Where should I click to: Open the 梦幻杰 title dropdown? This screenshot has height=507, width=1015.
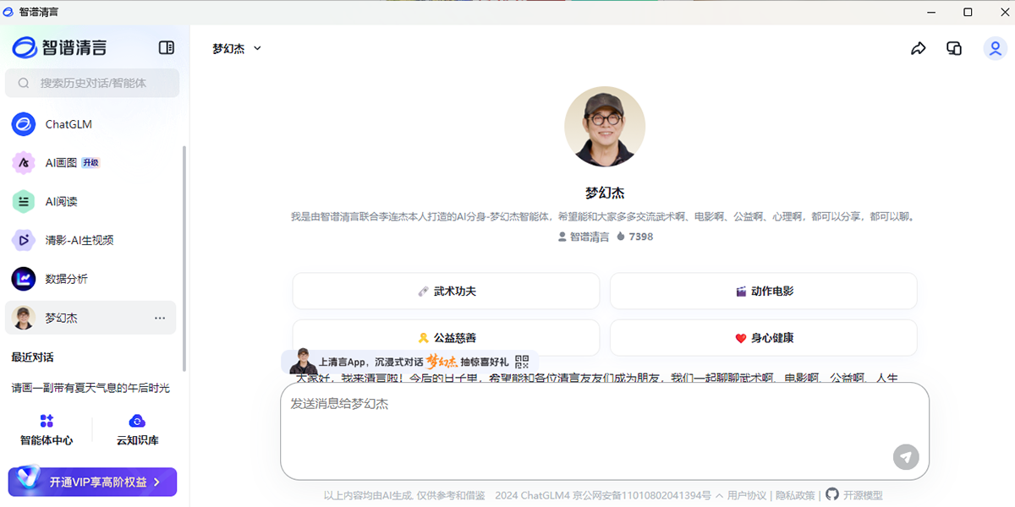[257, 48]
